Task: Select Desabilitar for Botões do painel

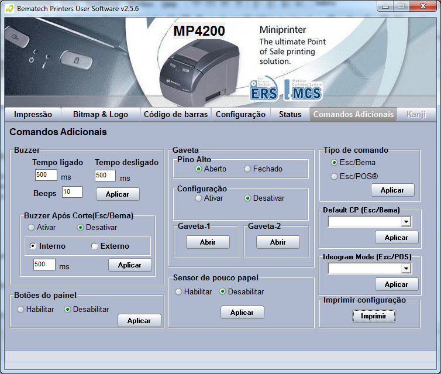Action: pos(87,309)
